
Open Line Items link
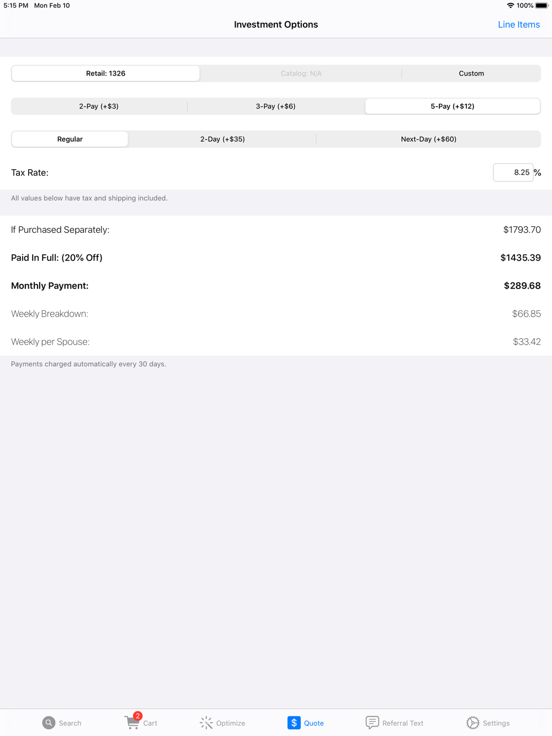pos(519,24)
